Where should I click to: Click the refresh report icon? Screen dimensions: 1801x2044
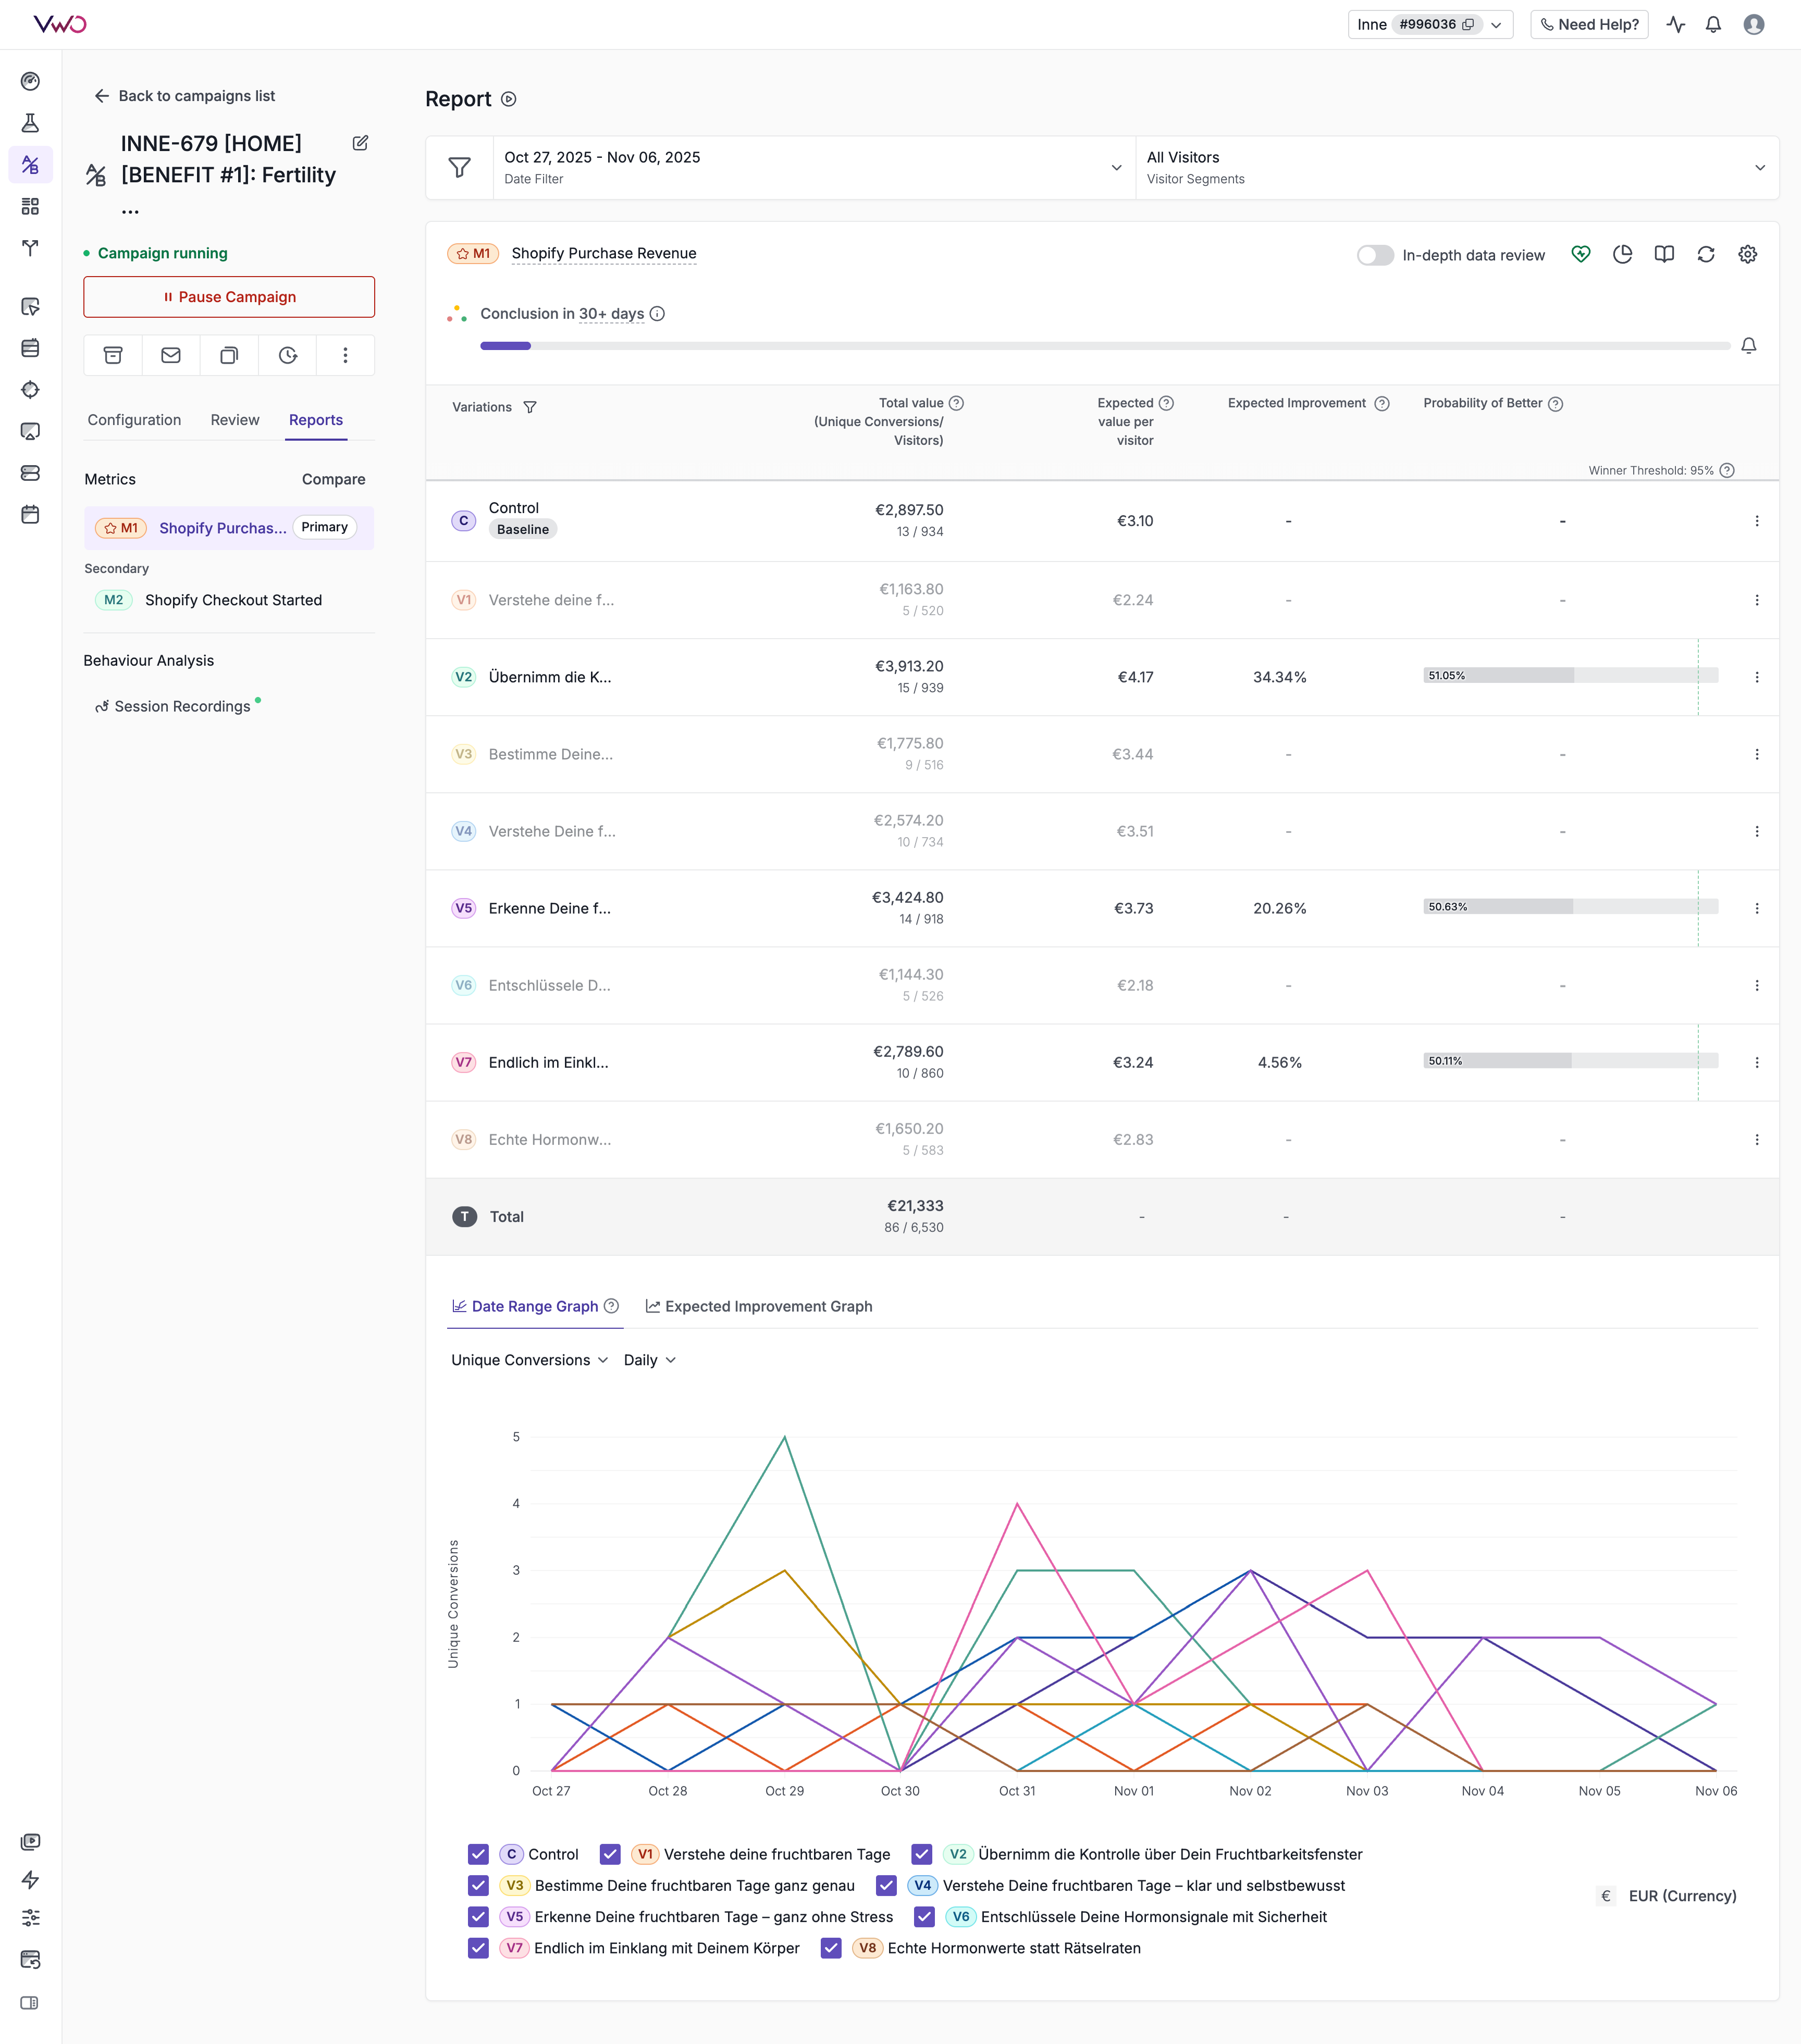click(x=1706, y=255)
